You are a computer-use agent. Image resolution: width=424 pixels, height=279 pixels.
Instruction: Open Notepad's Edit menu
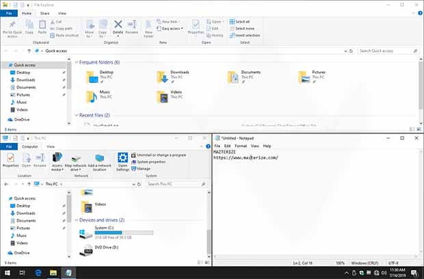click(227, 146)
